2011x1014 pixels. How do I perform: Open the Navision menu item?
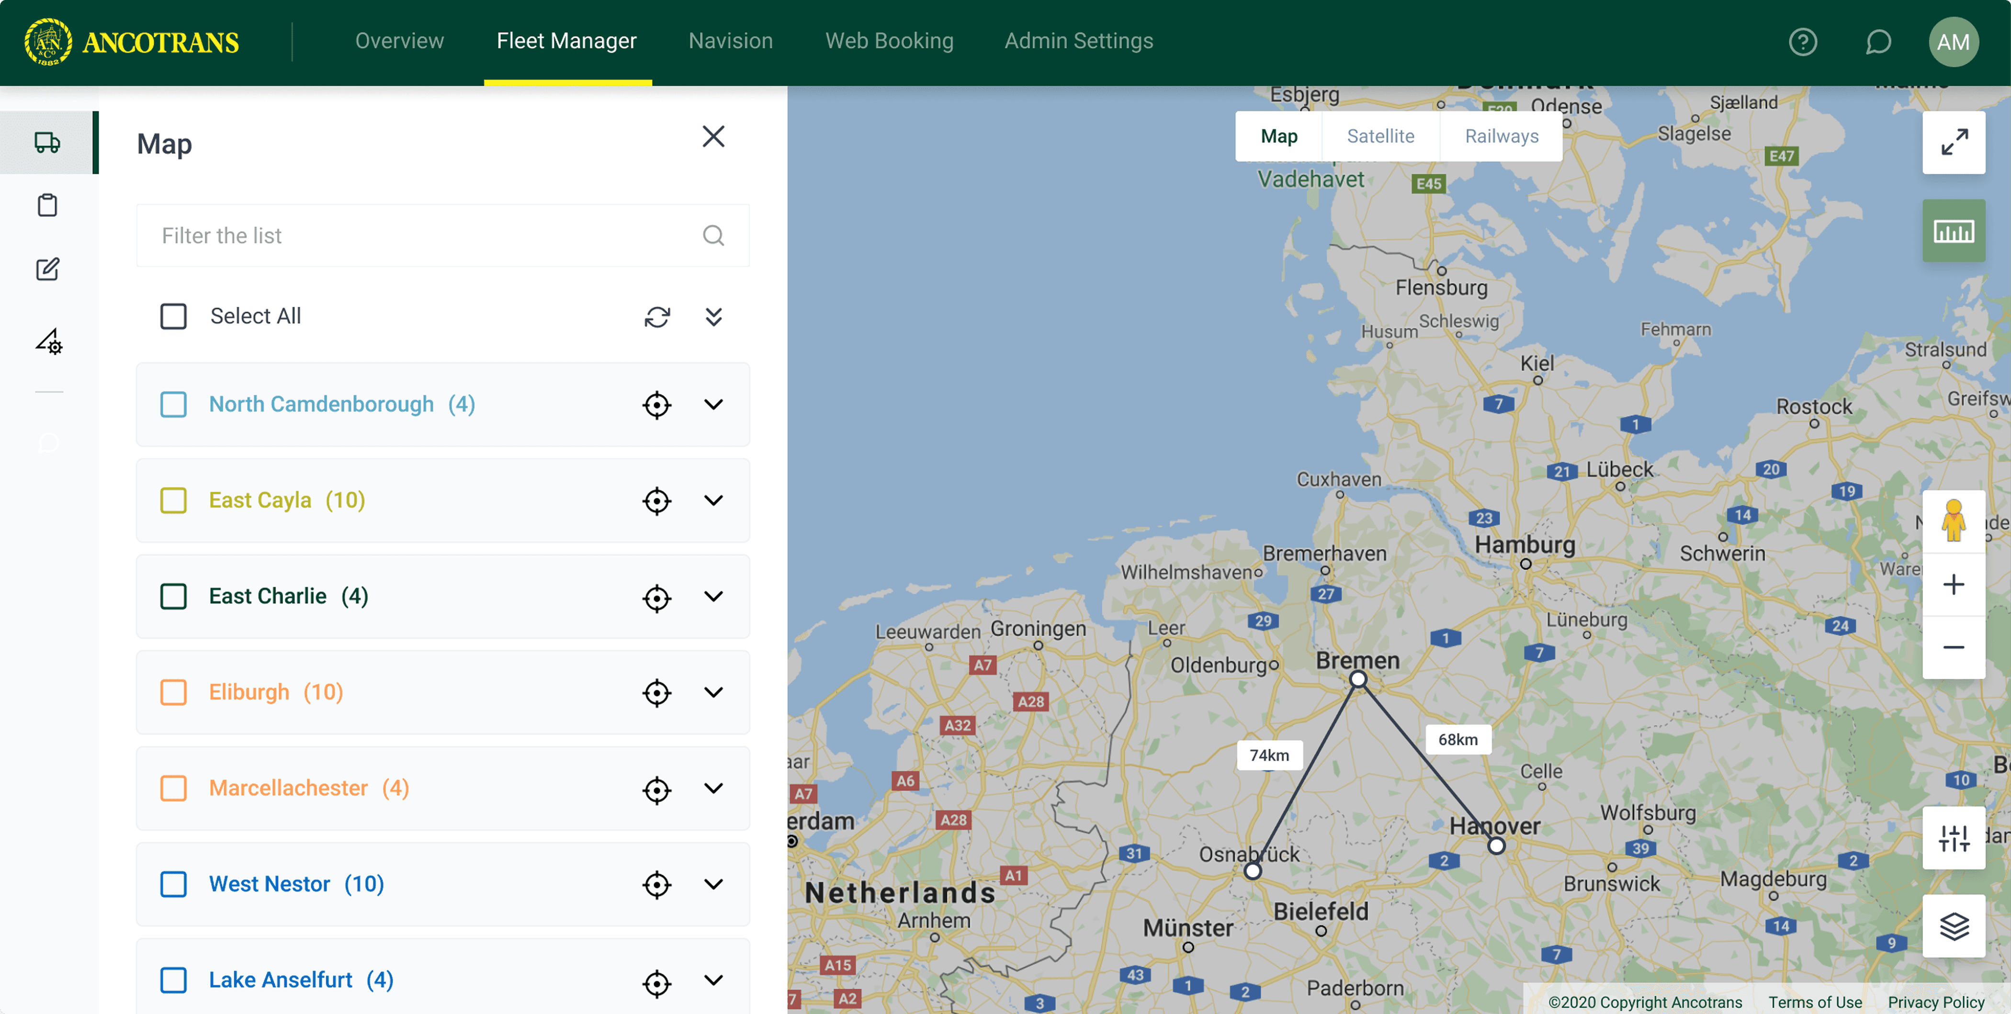pyautogui.click(x=730, y=41)
